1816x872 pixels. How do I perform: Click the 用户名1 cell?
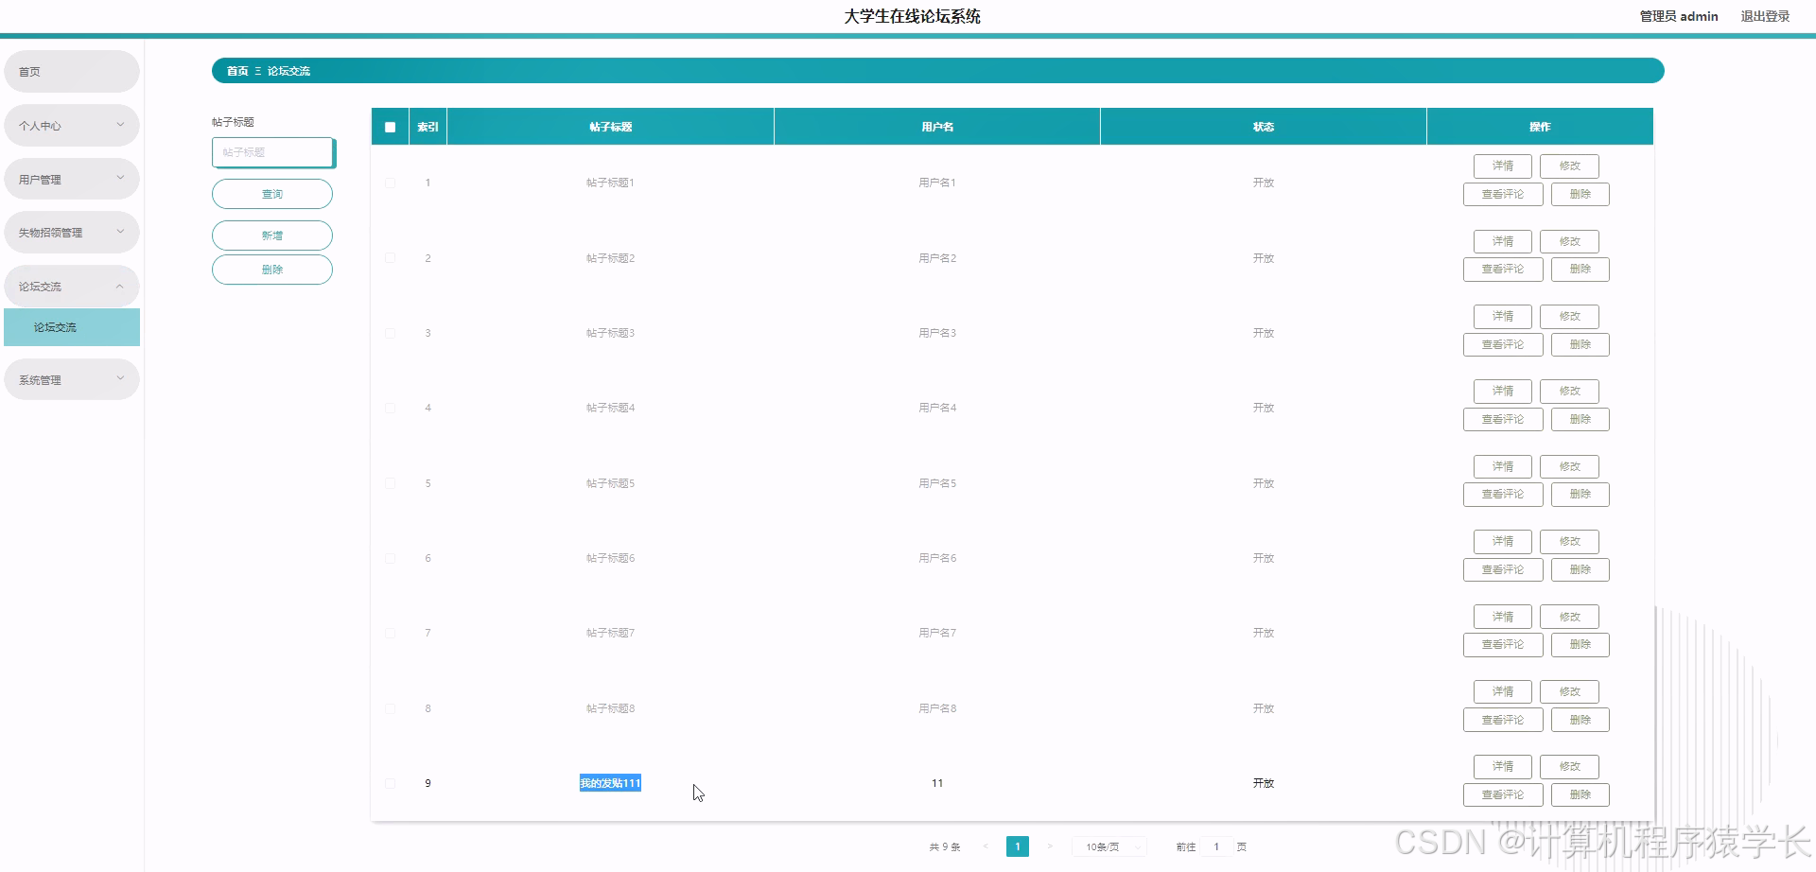coord(937,183)
